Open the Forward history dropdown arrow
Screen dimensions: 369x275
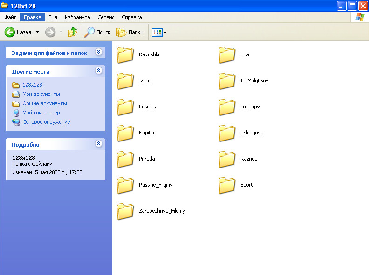pyautogui.click(x=61, y=32)
